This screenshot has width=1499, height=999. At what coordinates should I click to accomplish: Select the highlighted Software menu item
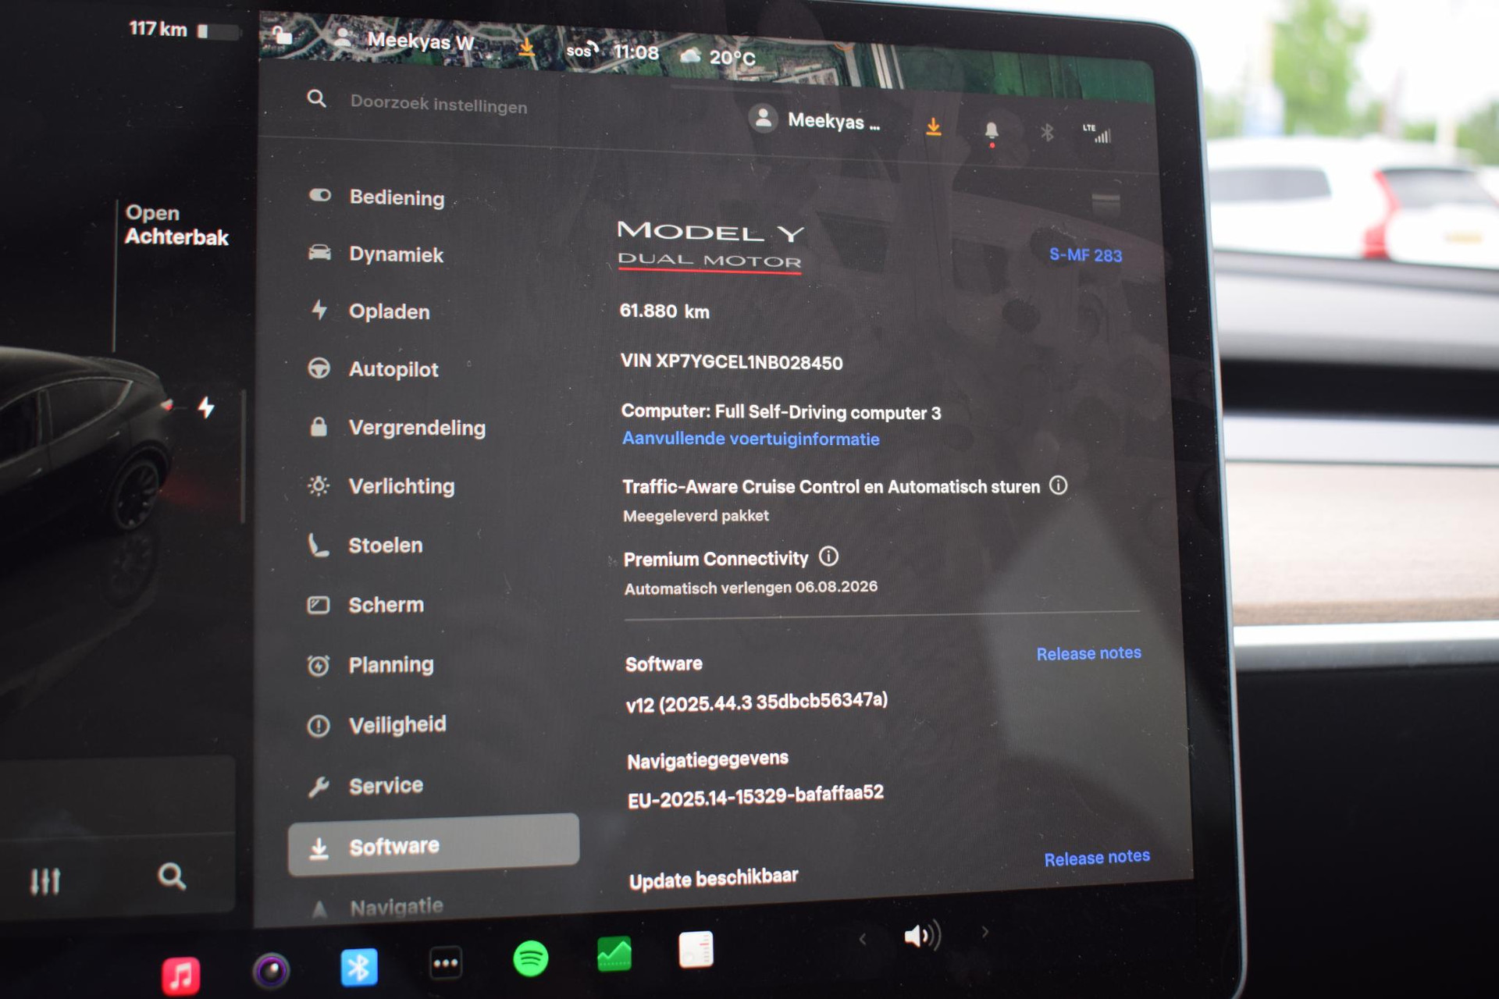click(433, 845)
